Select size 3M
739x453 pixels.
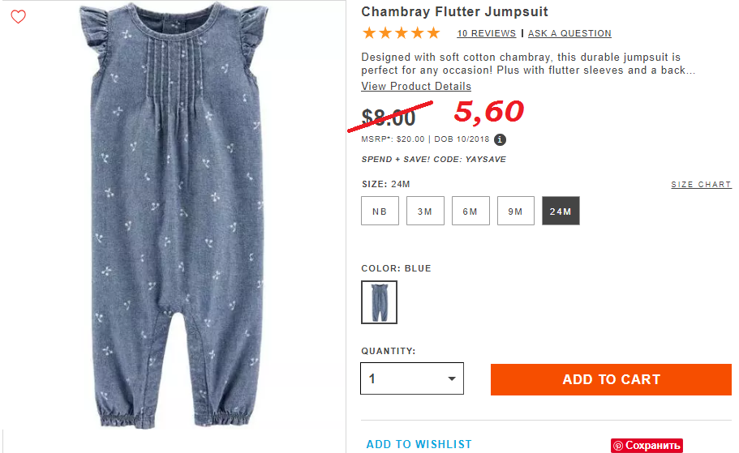[x=425, y=211]
